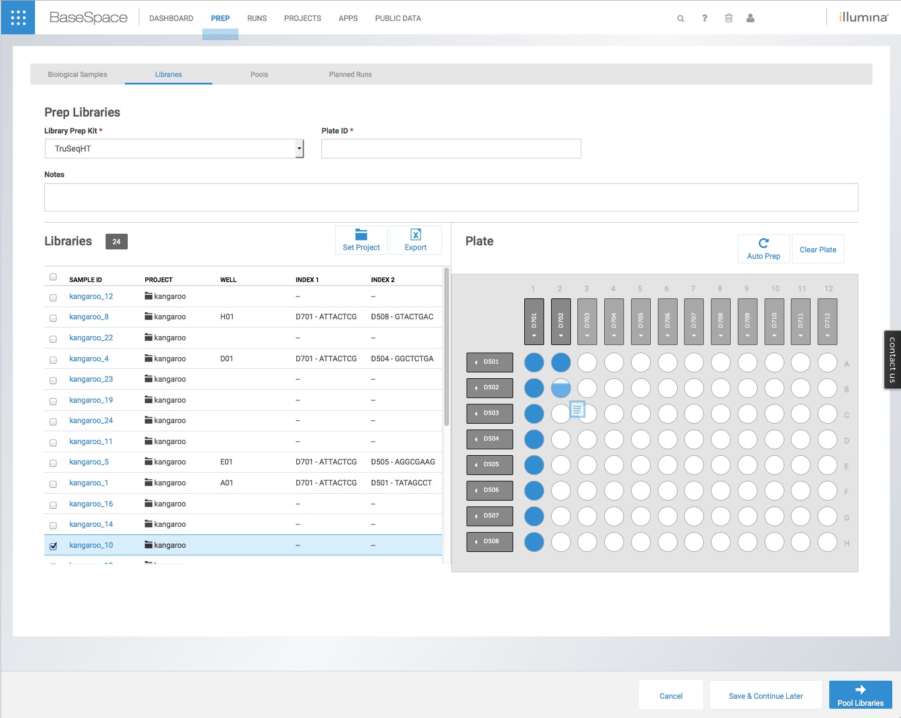Expand the D501 row index selector
Viewport: 901px width, 718px height.
pos(490,362)
